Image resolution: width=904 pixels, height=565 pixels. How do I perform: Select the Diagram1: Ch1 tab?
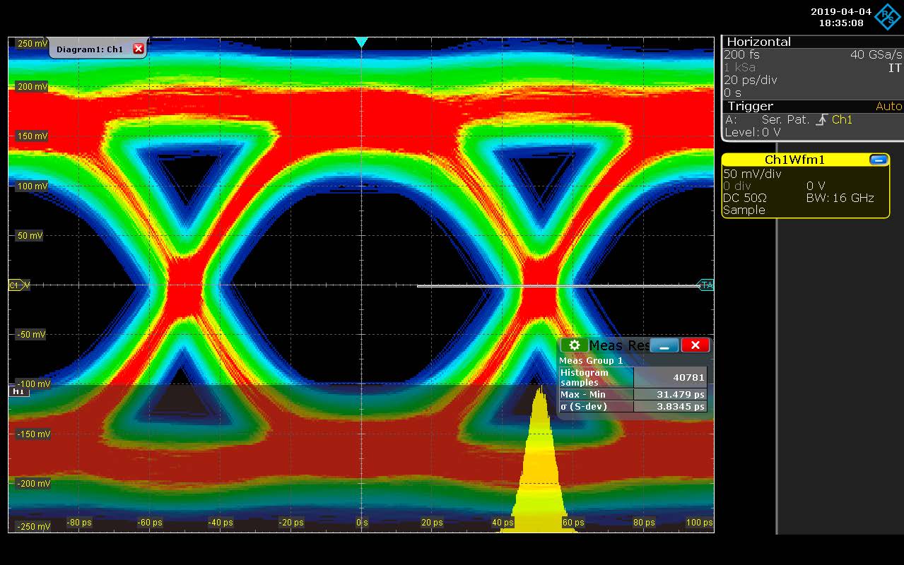tap(90, 49)
